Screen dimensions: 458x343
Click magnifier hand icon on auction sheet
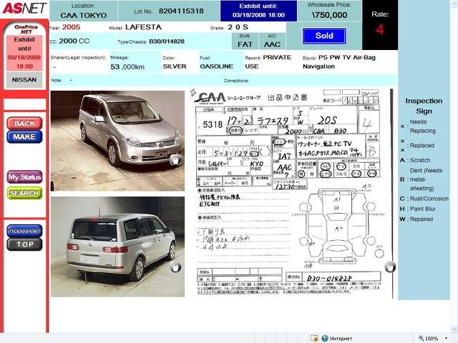(390, 267)
